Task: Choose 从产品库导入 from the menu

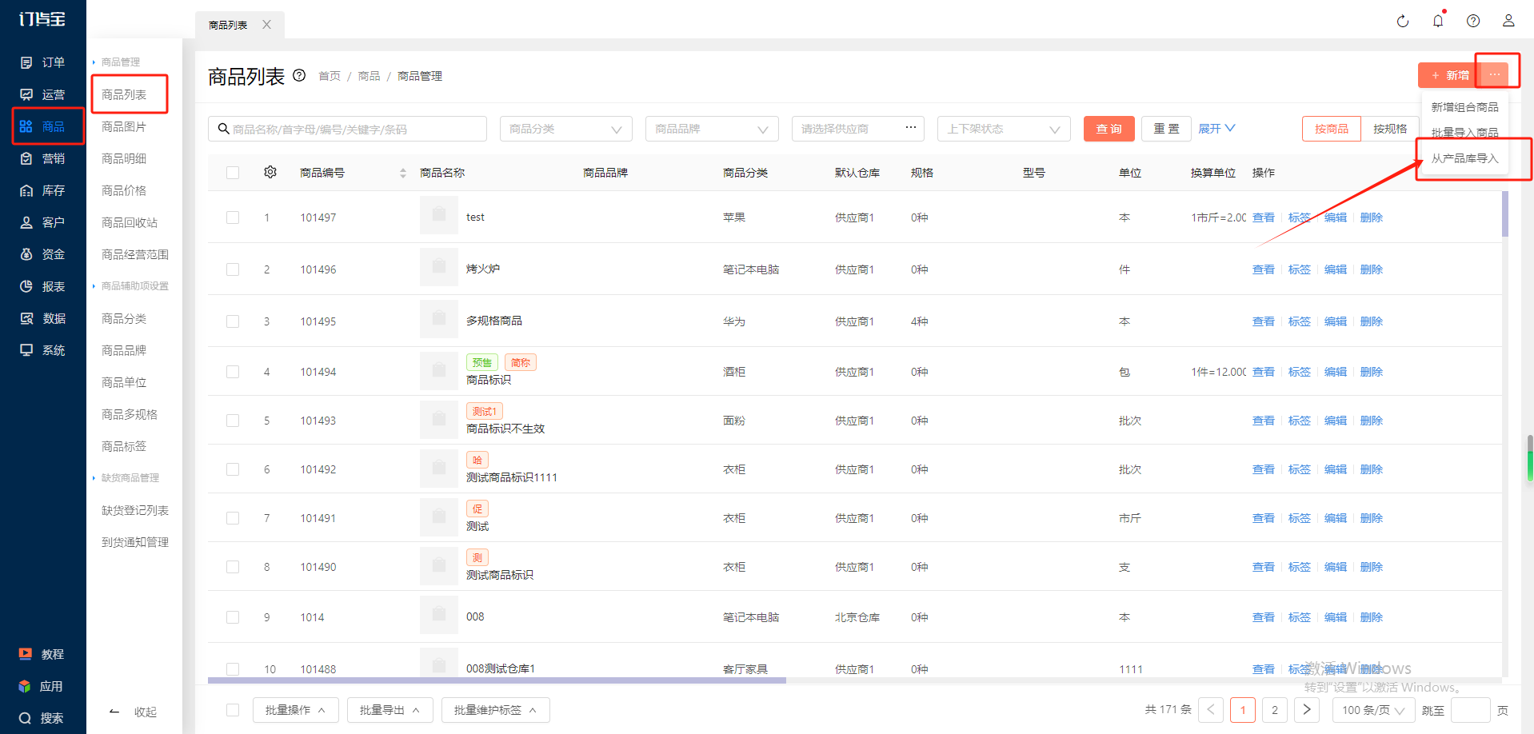Action: 1464,158
